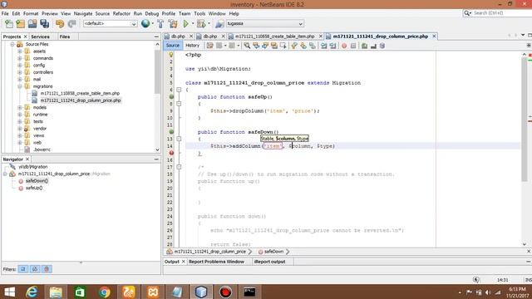Viewport: 532px width, 299px height.
Task: Click the Shift Line Left icon
Action: [323, 46]
